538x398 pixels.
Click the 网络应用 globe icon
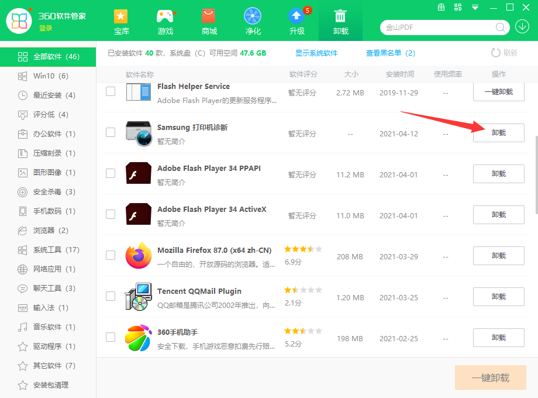pos(22,269)
